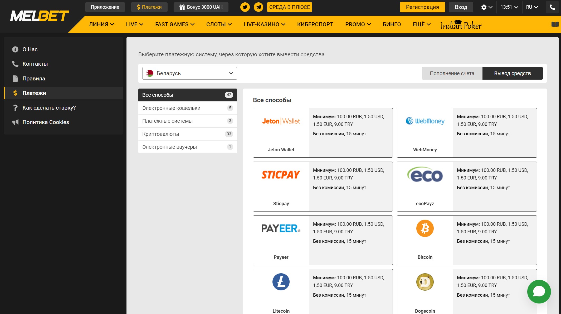This screenshot has width=561, height=314.
Task: Click the dollar icon beside Платежи sidebar
Action: pyautogui.click(x=15, y=93)
